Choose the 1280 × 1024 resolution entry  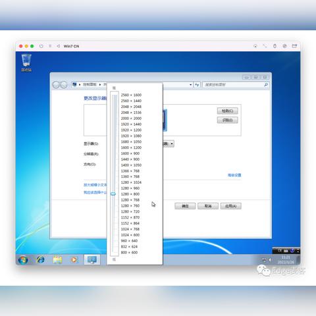pos(131,182)
